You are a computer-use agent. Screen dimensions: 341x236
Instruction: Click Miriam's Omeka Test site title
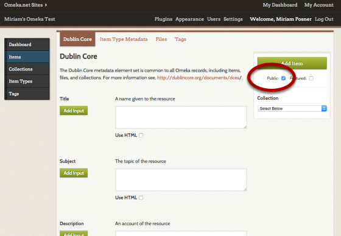(x=30, y=19)
